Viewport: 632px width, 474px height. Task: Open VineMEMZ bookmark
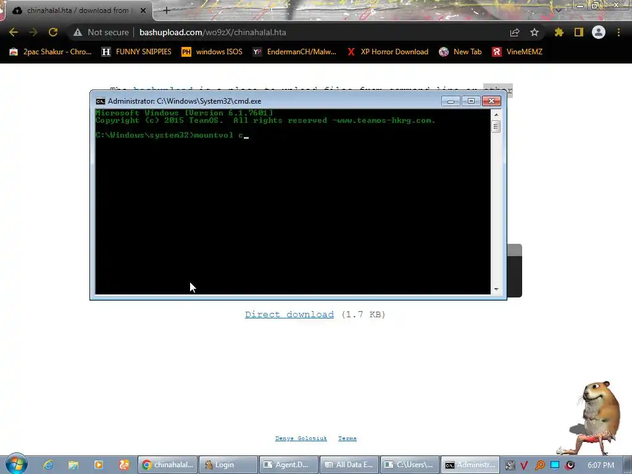click(x=518, y=52)
